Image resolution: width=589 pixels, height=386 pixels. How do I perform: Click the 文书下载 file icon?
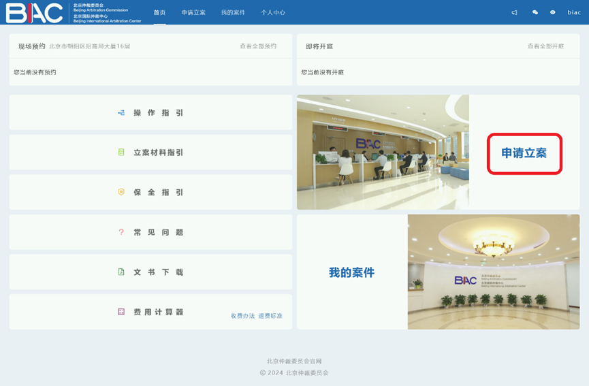point(121,272)
